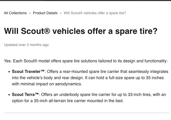Click the chevron after All Collections

[30, 13]
